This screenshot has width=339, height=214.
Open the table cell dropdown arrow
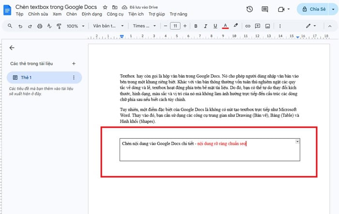pyautogui.click(x=297, y=141)
